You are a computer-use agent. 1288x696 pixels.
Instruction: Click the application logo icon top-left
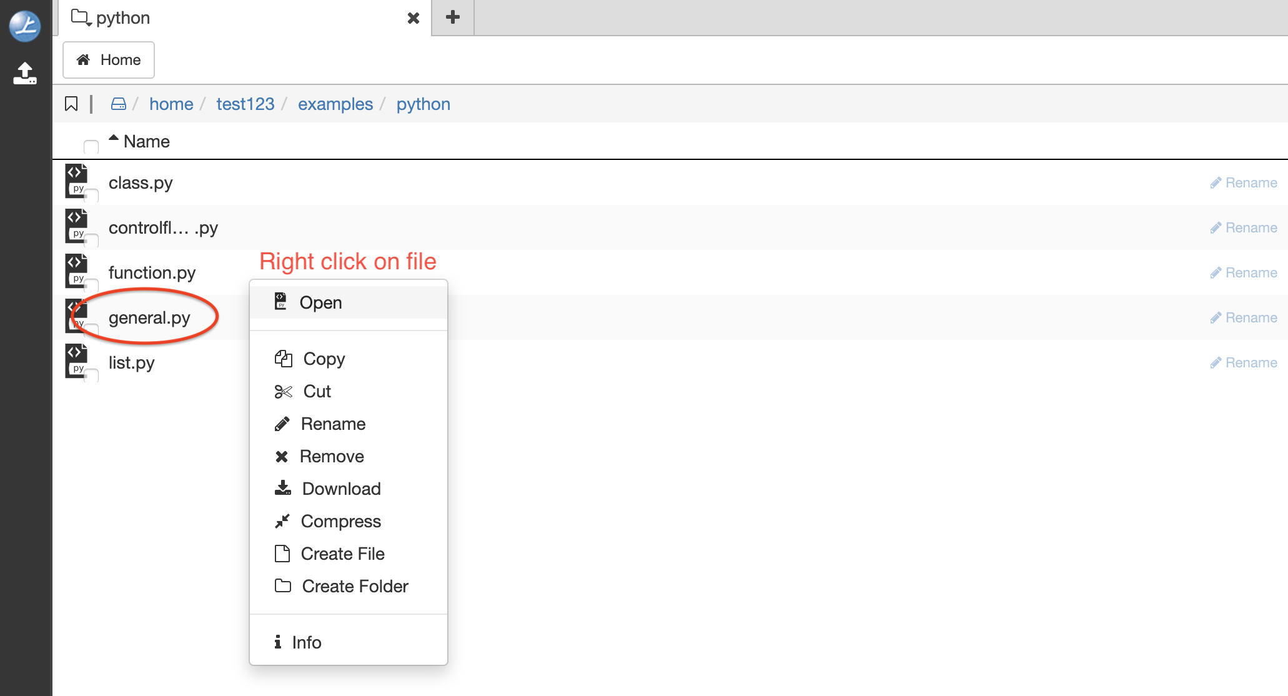point(25,26)
